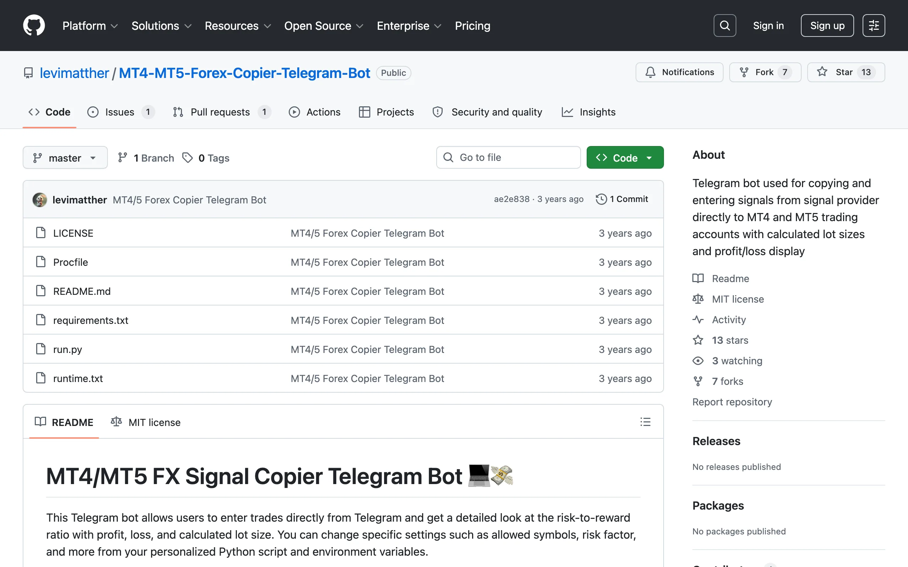Open the Projects tab

387,112
